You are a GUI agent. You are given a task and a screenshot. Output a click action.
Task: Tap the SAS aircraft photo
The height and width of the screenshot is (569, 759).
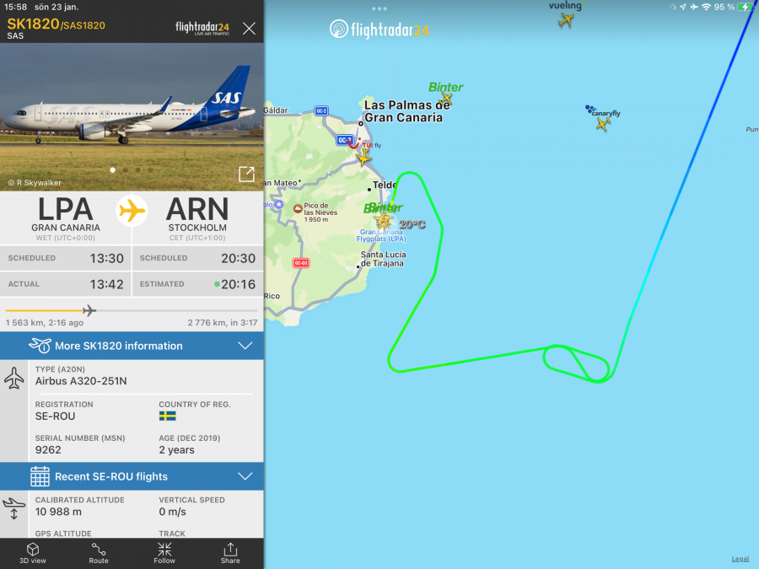tap(132, 116)
